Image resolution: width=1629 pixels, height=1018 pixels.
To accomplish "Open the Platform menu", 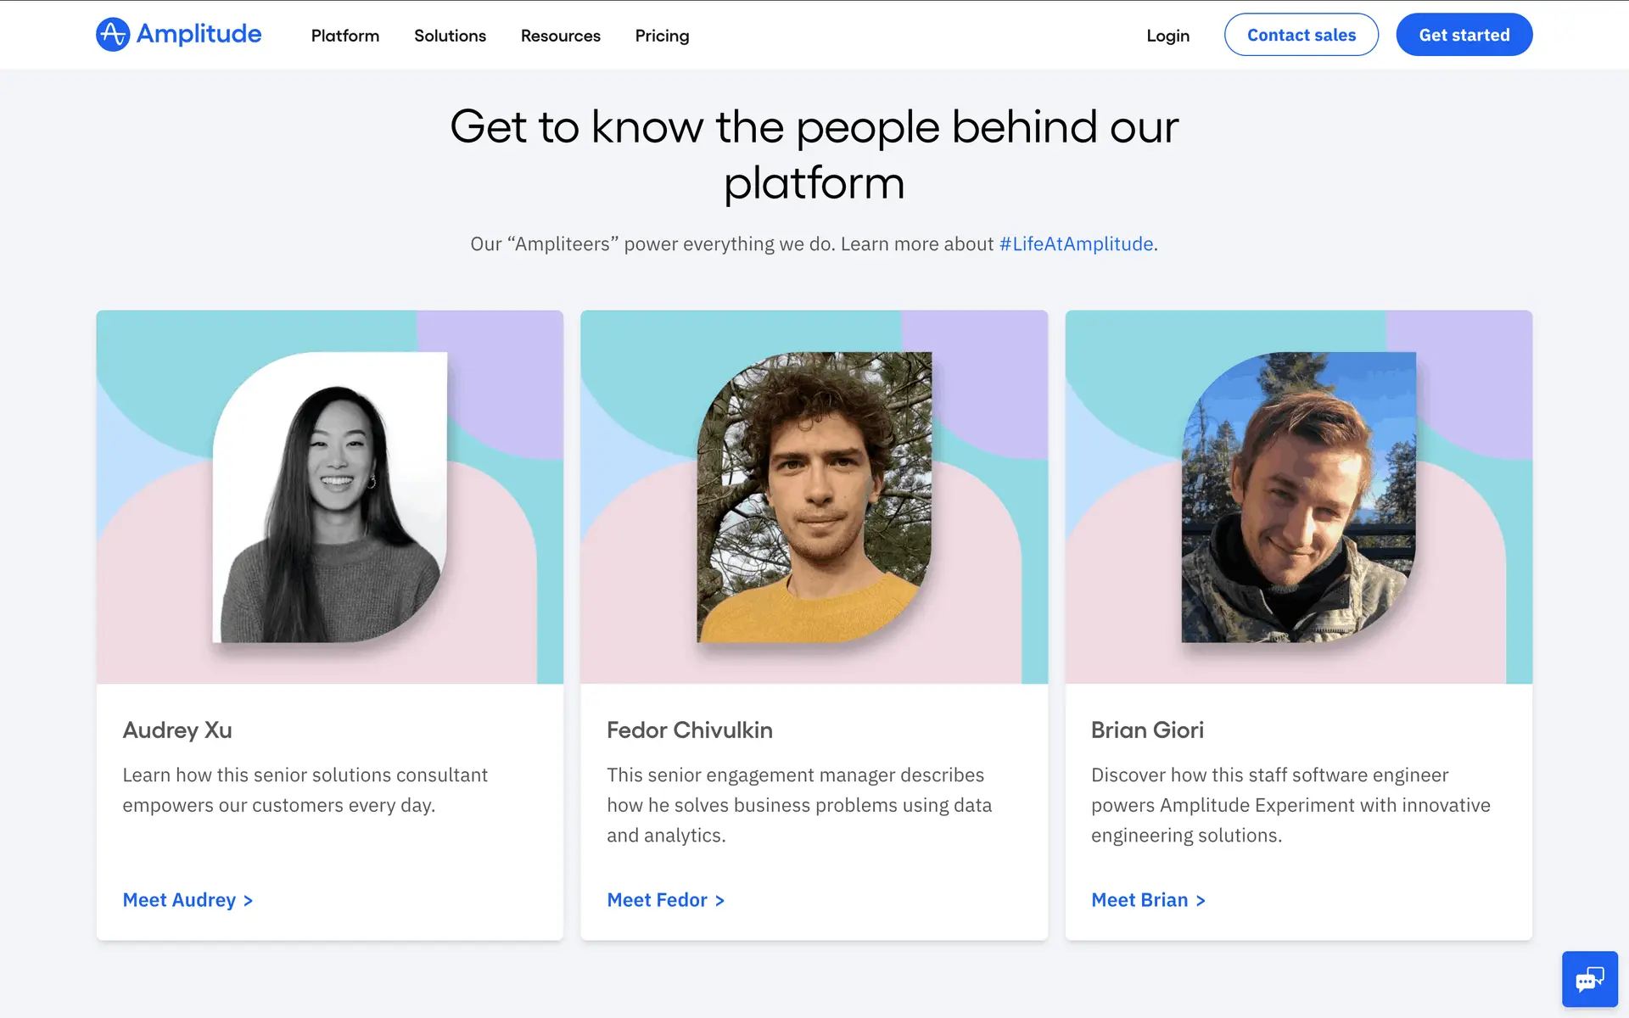I will pyautogui.click(x=344, y=36).
